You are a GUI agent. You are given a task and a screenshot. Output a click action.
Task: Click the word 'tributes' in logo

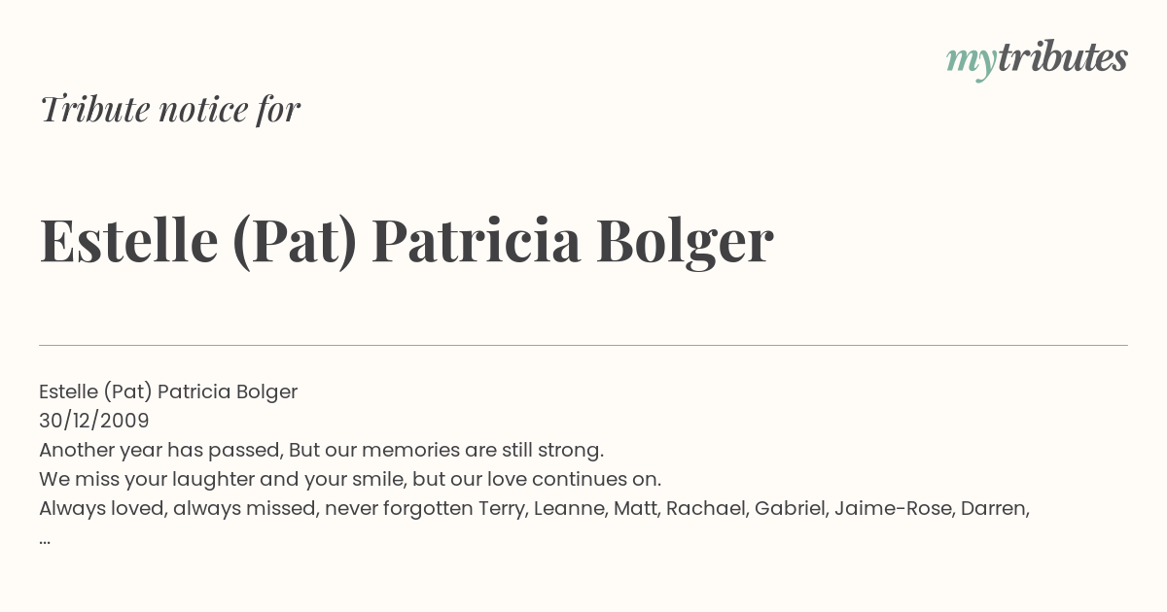(1063, 57)
